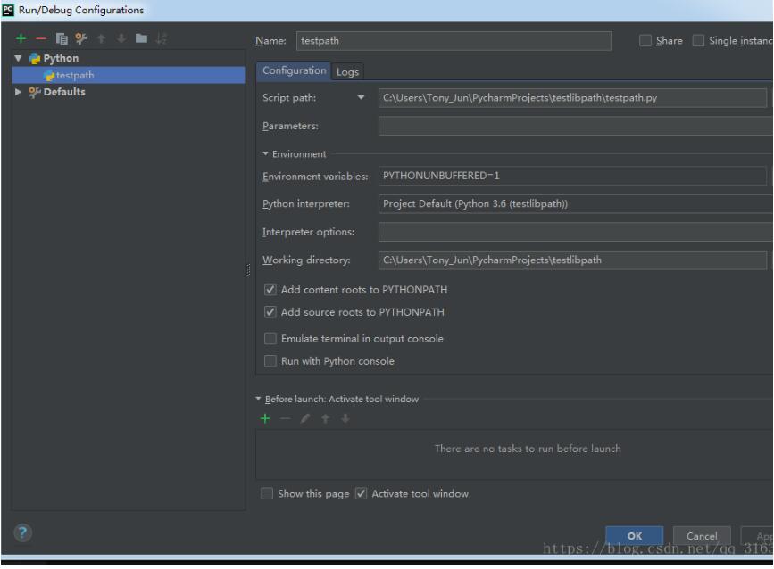The width and height of the screenshot is (774, 569).
Task: Uncheck Add source roots to PYTHONPATH
Action: click(270, 312)
